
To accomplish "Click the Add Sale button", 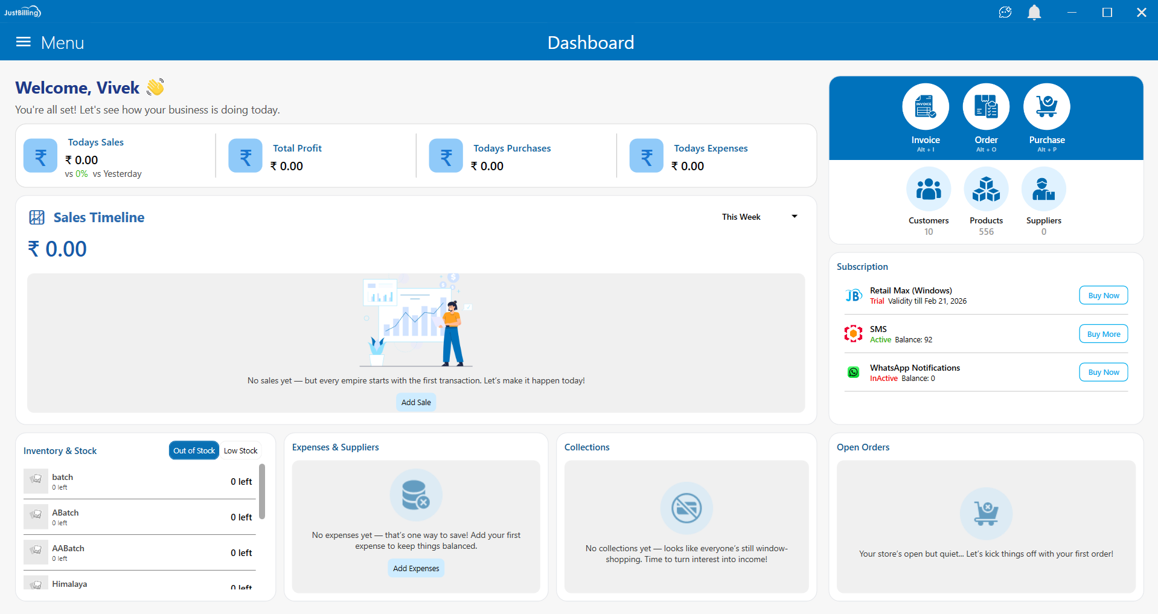I will click(416, 403).
